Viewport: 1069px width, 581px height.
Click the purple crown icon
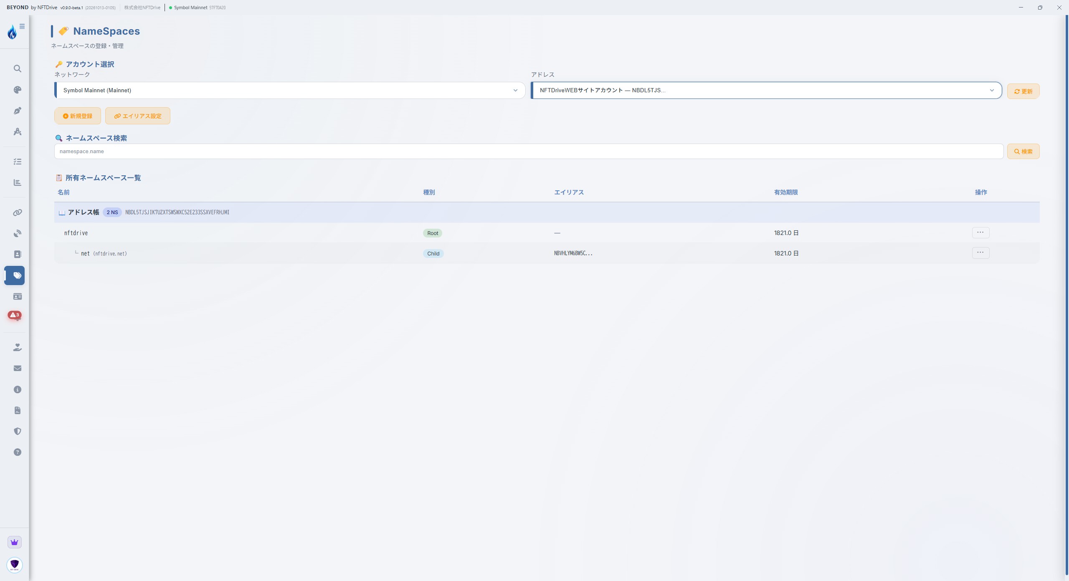point(15,542)
